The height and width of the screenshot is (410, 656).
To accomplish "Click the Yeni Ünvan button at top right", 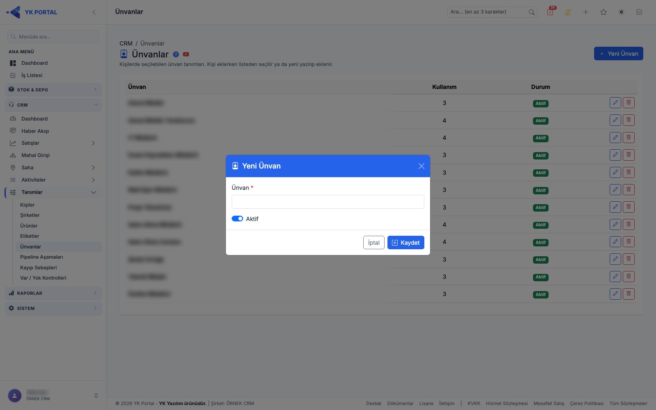I will (x=618, y=54).
